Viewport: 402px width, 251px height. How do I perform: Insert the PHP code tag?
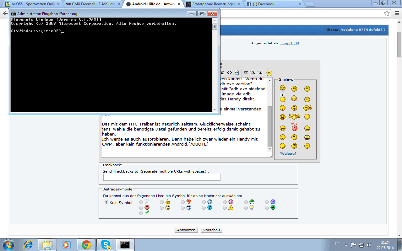237,72
